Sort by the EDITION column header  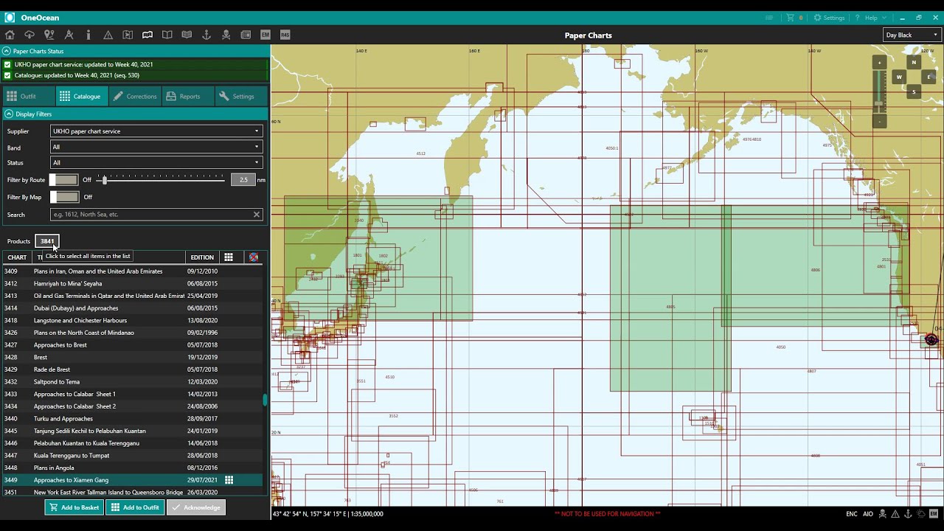pyautogui.click(x=202, y=257)
